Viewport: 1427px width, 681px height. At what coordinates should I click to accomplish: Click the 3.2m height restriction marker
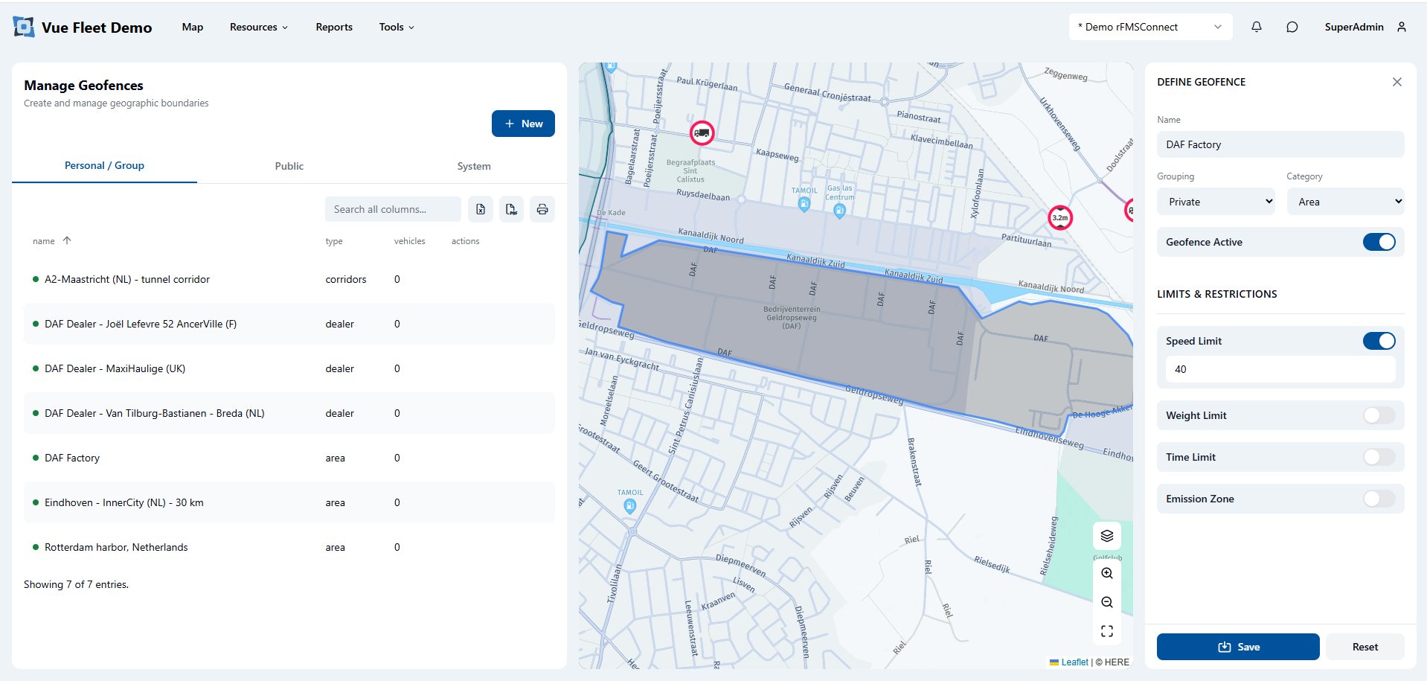coord(1060,217)
